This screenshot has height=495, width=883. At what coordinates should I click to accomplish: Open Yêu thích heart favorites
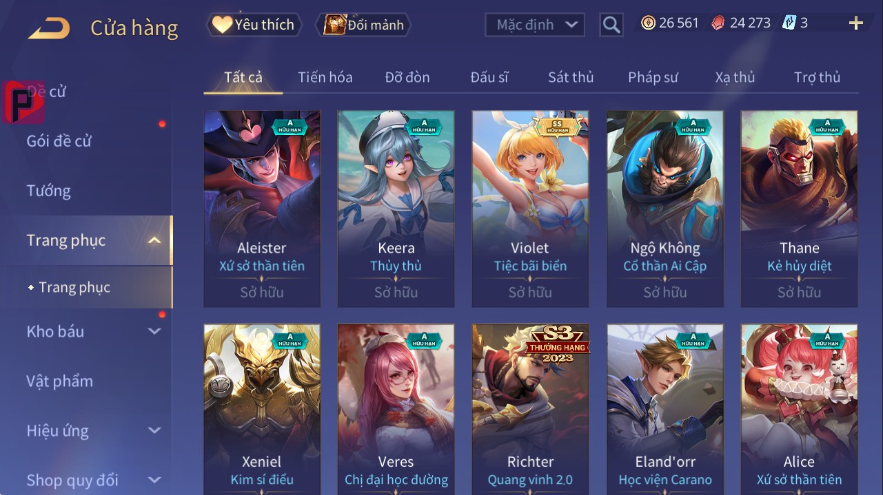tap(254, 25)
